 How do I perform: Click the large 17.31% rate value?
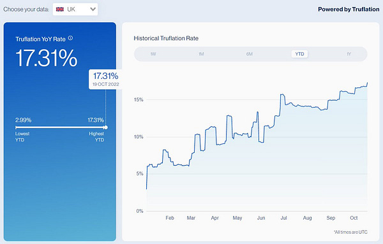coord(47,58)
